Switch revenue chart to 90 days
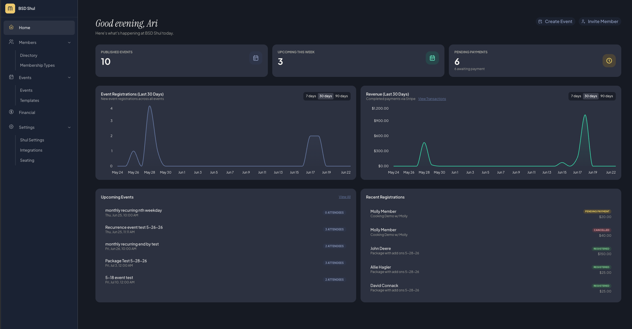 pyautogui.click(x=607, y=96)
